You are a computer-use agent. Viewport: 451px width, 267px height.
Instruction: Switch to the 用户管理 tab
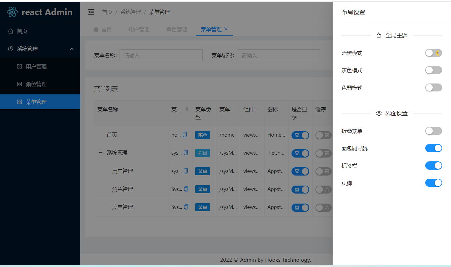pyautogui.click(x=139, y=29)
